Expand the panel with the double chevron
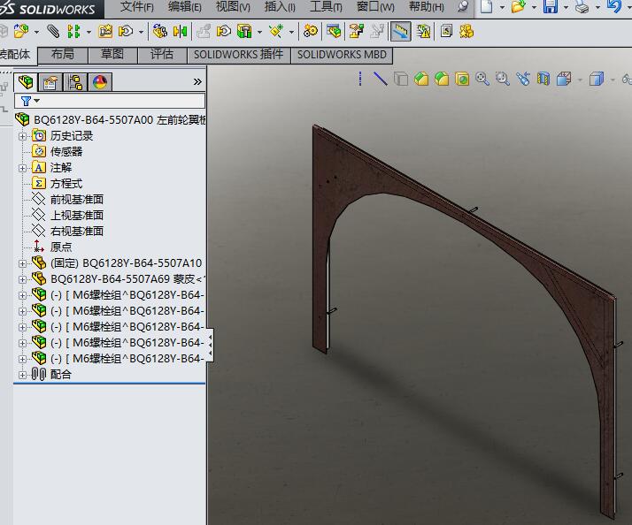This screenshot has height=525, width=632. tap(197, 82)
